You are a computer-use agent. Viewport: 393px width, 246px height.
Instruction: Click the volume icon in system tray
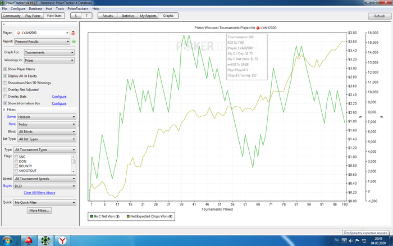(x=351, y=240)
